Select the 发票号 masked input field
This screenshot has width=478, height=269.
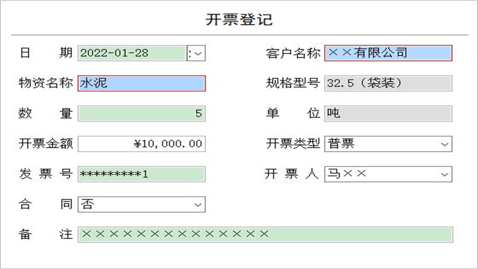tap(141, 174)
